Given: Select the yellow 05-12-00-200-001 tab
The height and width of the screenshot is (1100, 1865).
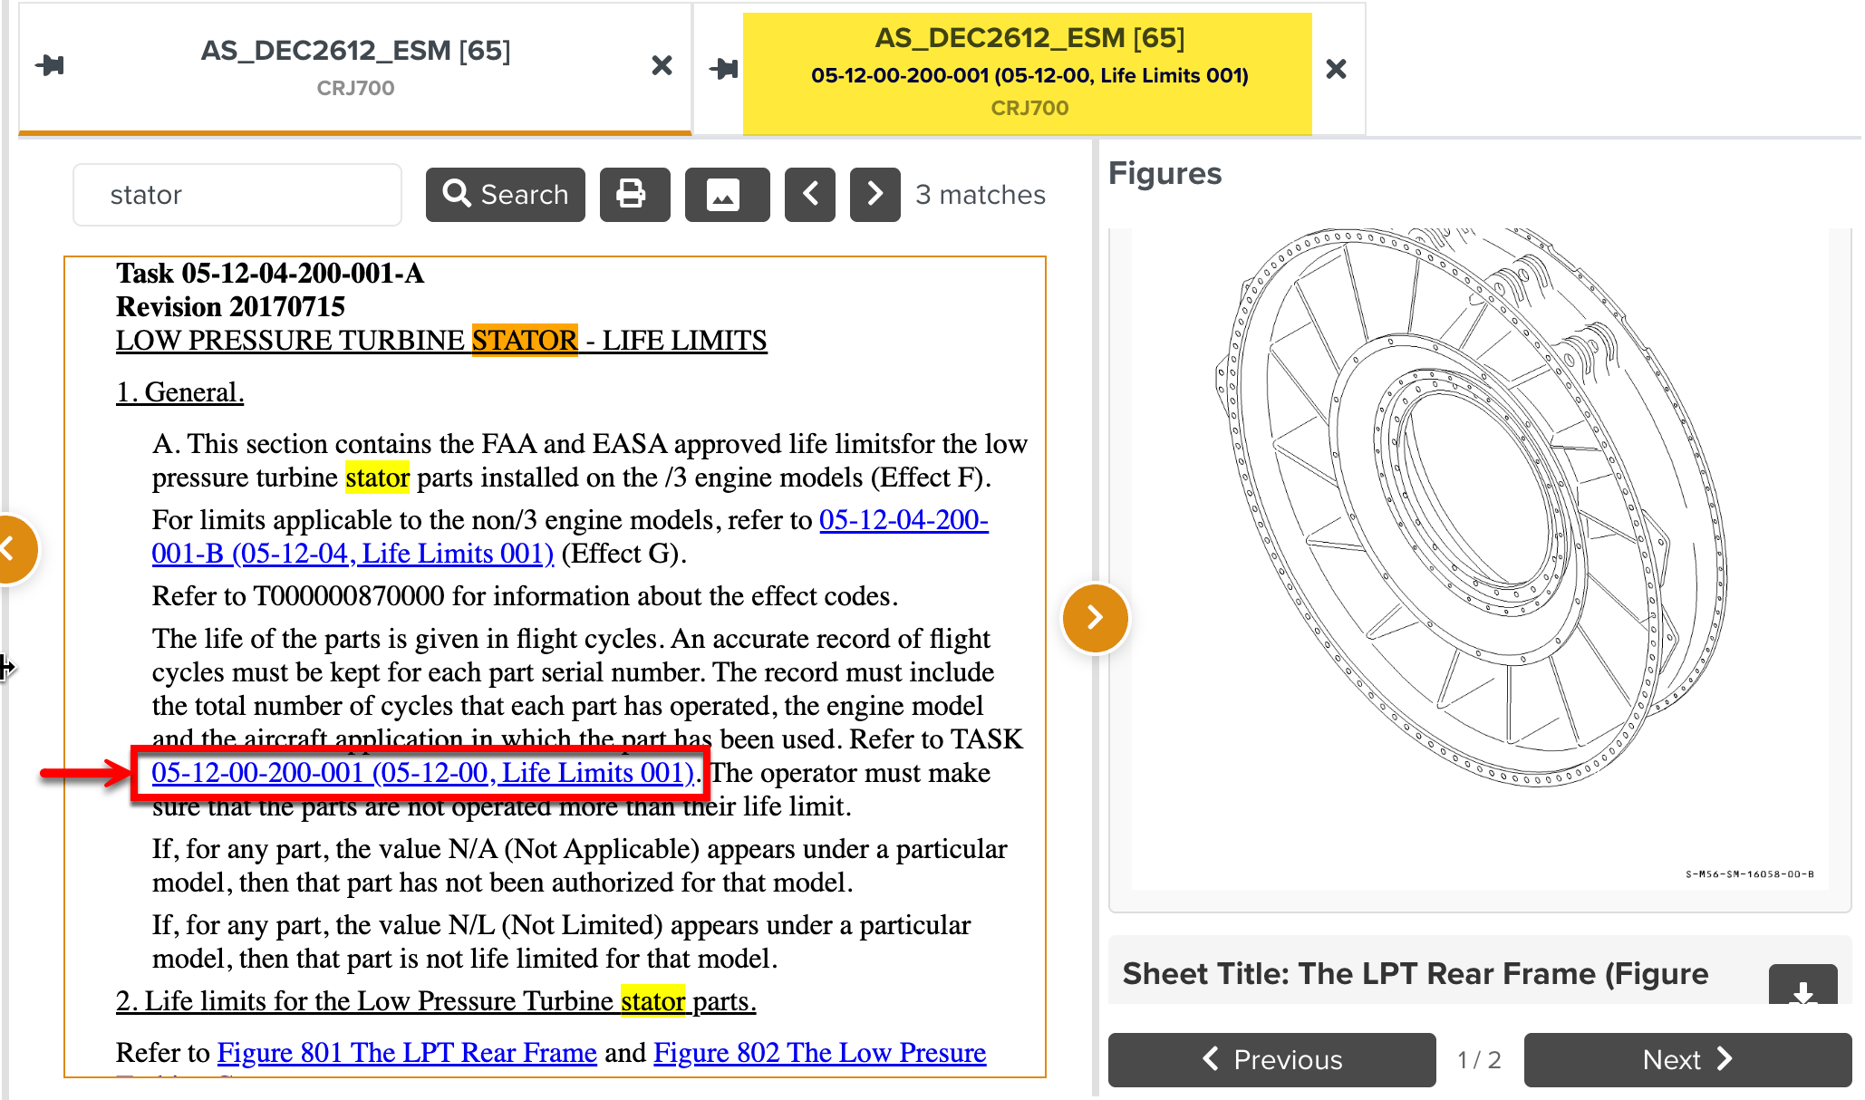Looking at the screenshot, I should [x=1028, y=72].
